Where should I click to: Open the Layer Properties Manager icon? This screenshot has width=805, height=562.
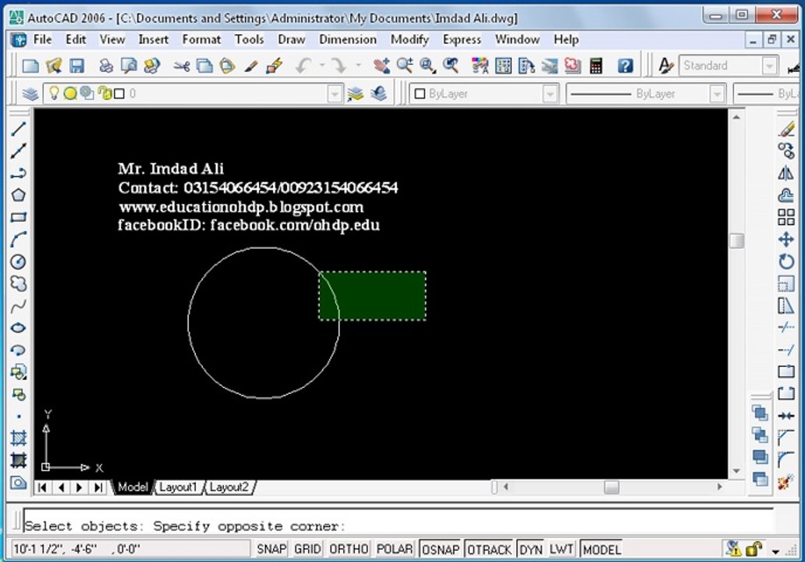click(30, 94)
